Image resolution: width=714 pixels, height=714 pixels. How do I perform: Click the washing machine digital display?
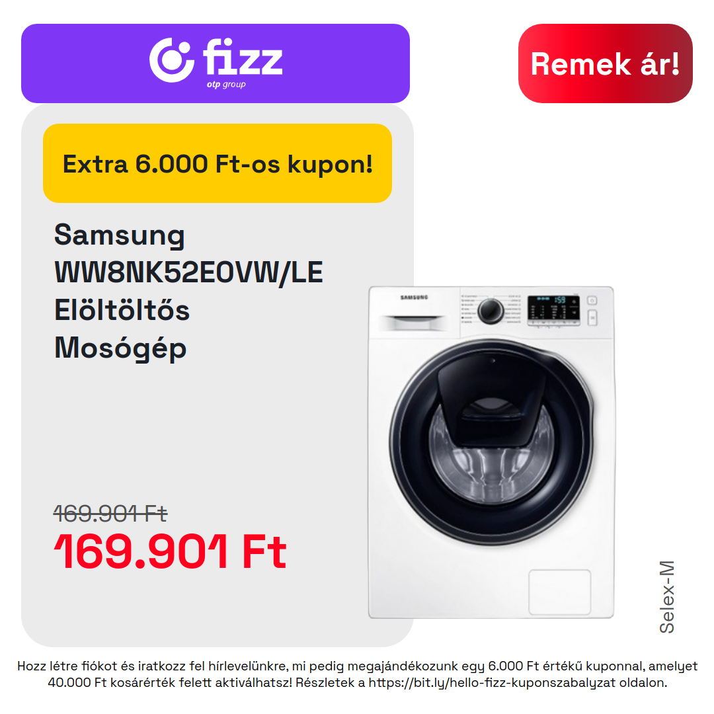click(554, 310)
